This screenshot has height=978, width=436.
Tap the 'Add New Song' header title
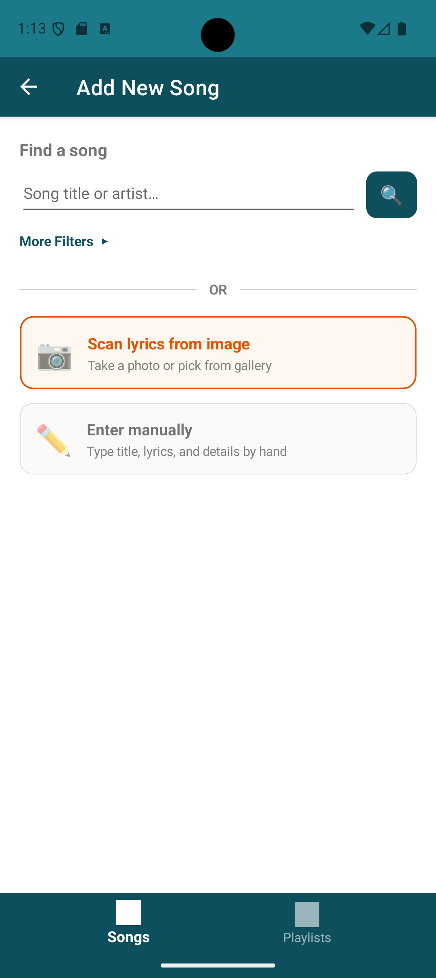pos(148,88)
